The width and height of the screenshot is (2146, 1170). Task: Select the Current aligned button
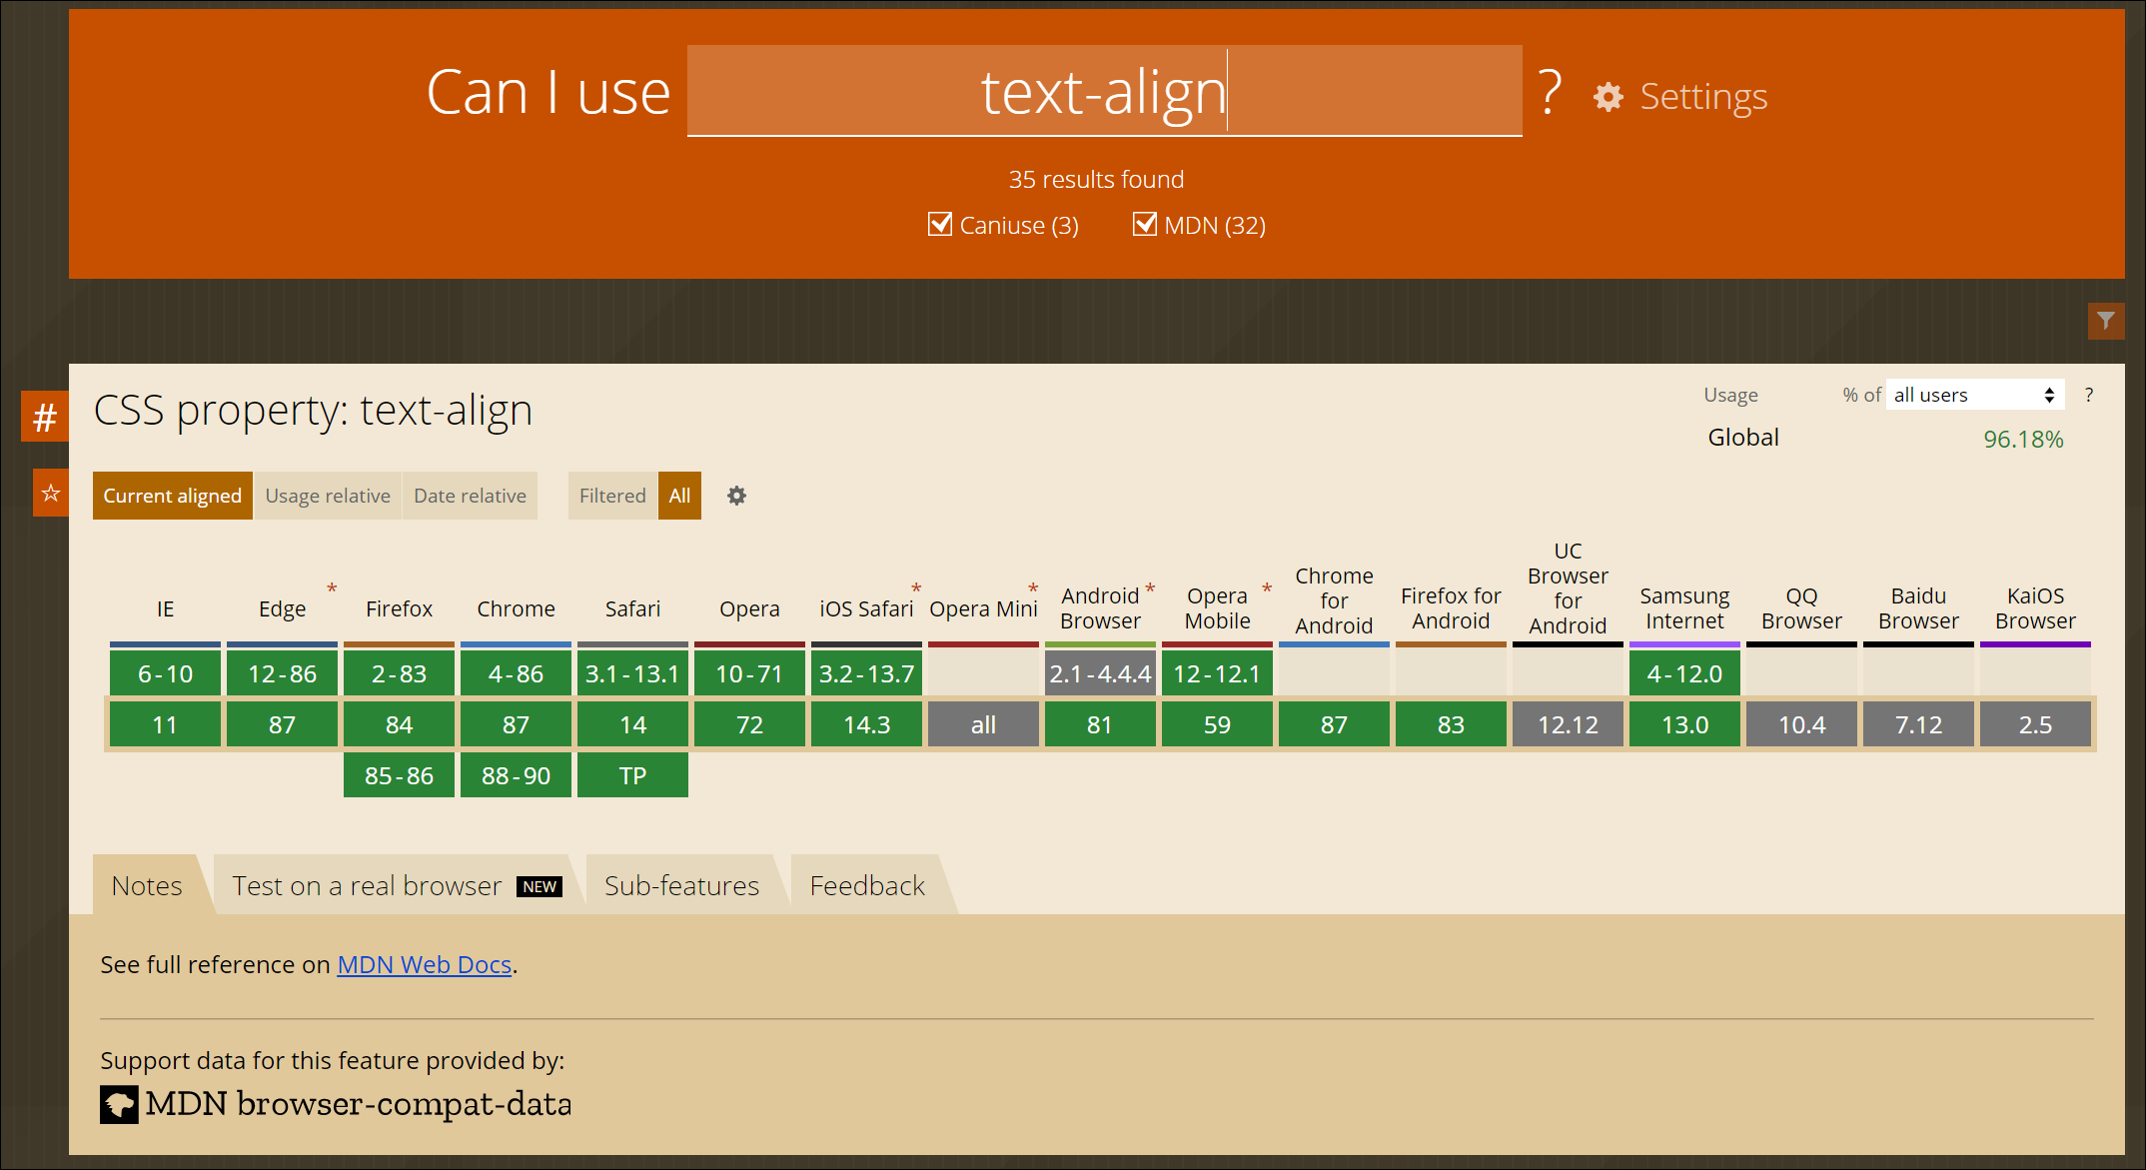pos(172,496)
